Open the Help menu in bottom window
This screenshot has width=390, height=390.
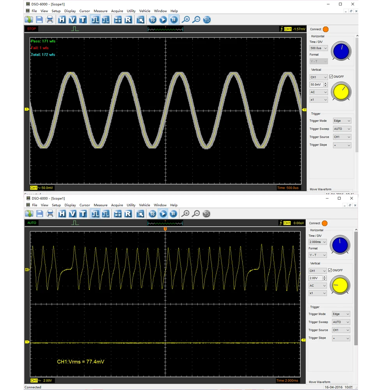(174, 205)
